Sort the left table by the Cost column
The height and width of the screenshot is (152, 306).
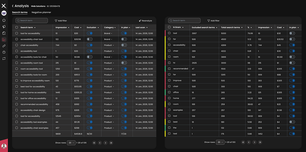pyautogui.click(x=78, y=27)
